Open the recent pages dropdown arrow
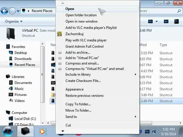This screenshot has height=137, width=183. [18, 11]
